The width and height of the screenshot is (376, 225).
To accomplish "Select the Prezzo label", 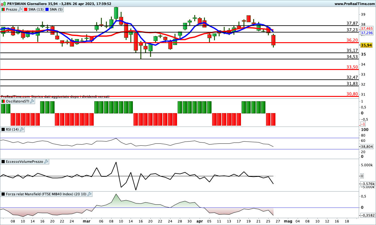I will (12, 9).
